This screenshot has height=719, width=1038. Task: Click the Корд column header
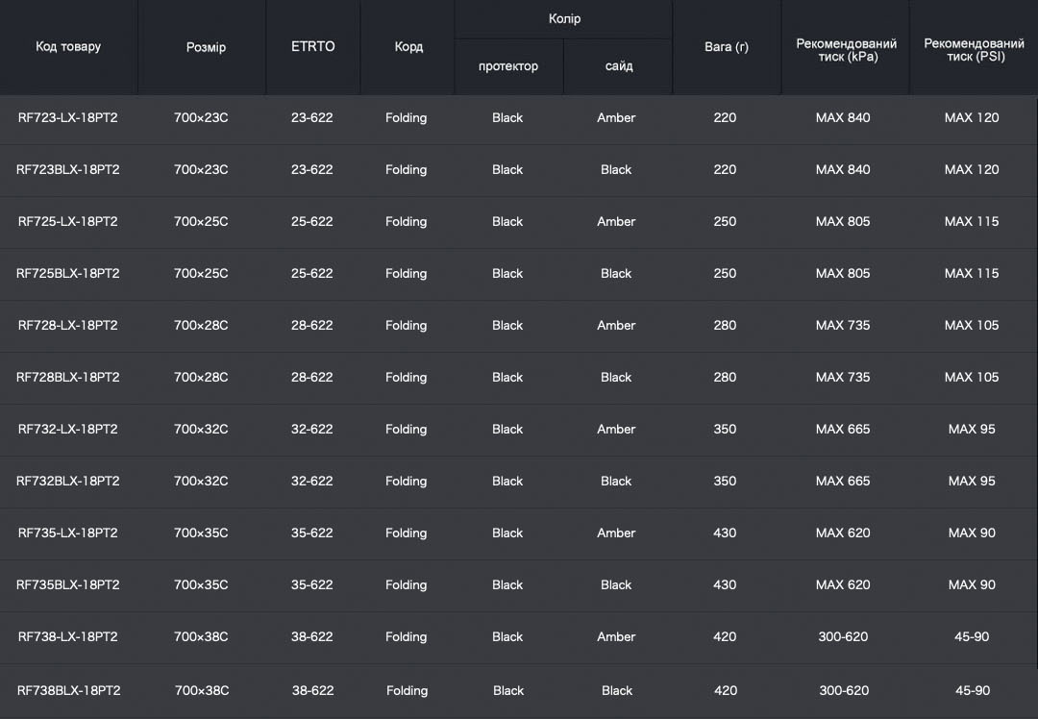[408, 47]
